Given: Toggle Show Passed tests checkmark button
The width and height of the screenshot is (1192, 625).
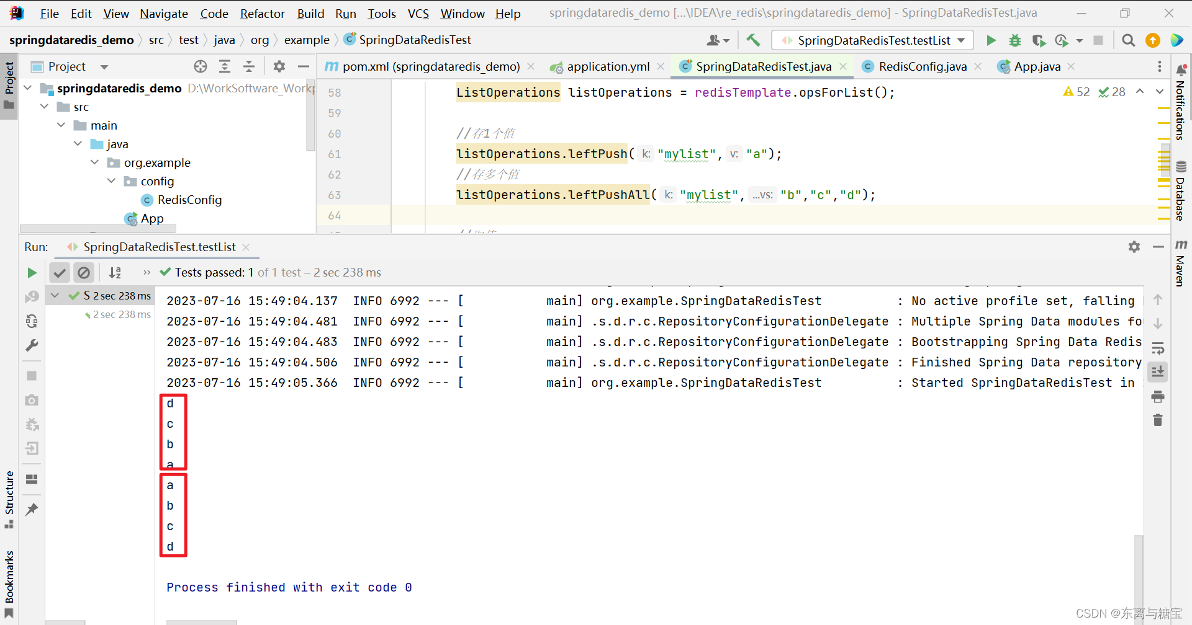Looking at the screenshot, I should (x=60, y=273).
